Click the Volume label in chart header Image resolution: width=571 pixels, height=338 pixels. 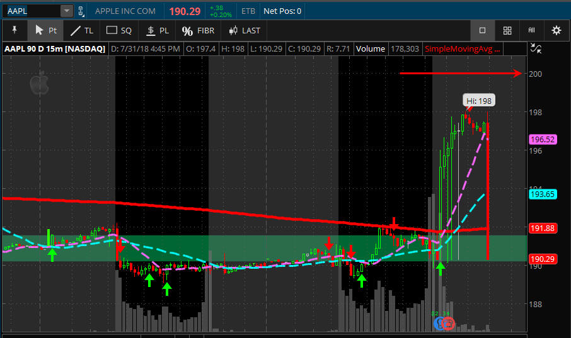[x=371, y=48]
